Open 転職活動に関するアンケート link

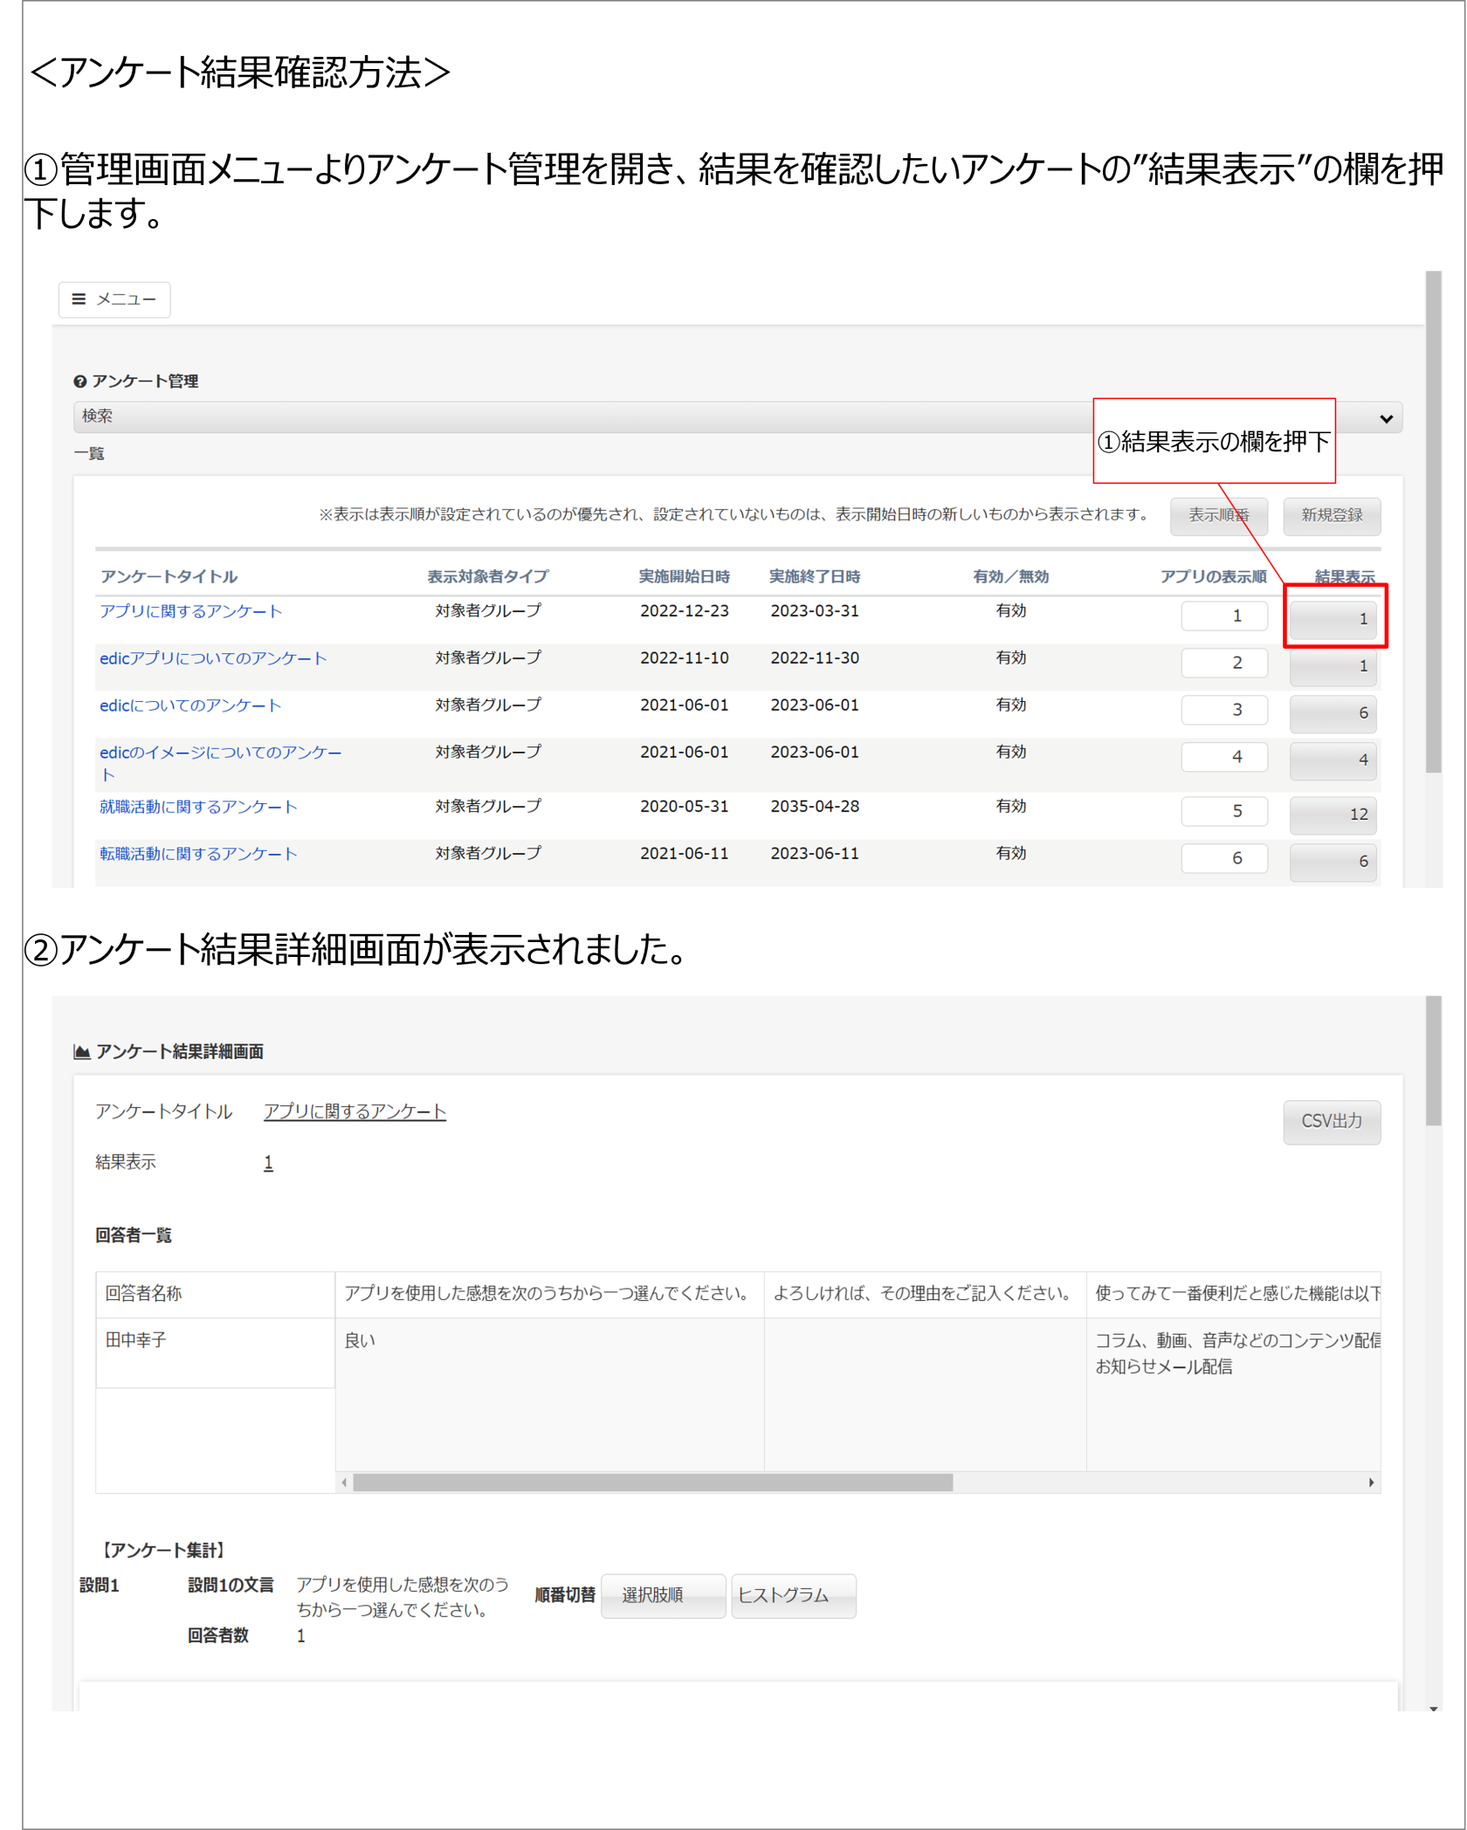click(x=198, y=854)
